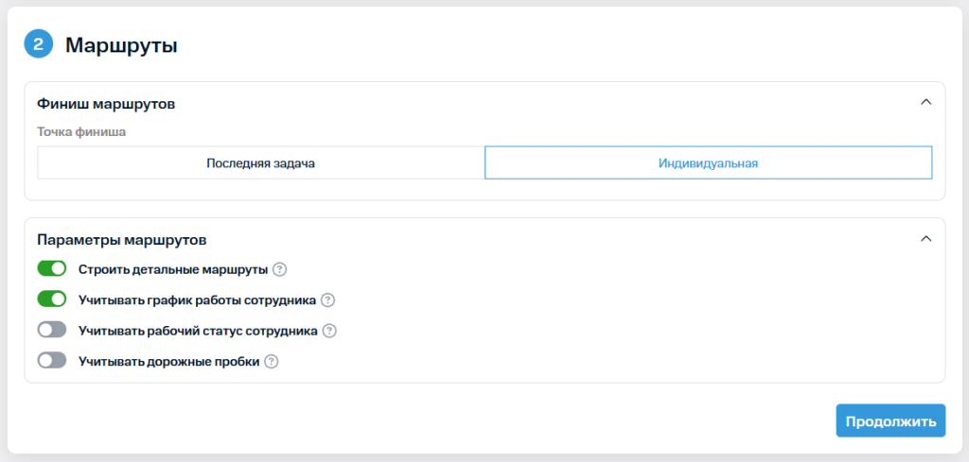
Task: Select the Последняя задача finish option
Action: 260,163
